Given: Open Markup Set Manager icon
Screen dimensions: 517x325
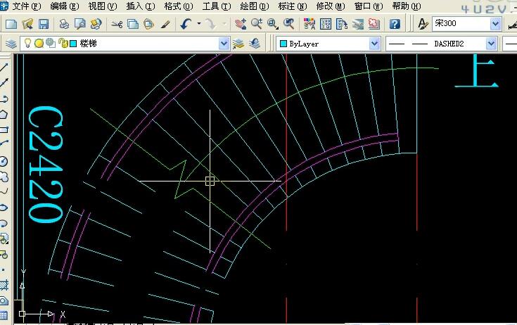Looking at the screenshot, I should [x=374, y=24].
